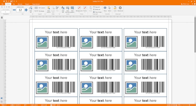This screenshot has width=196, height=106.
Task: Open the Select cursor dropdown
Action: 109,9
